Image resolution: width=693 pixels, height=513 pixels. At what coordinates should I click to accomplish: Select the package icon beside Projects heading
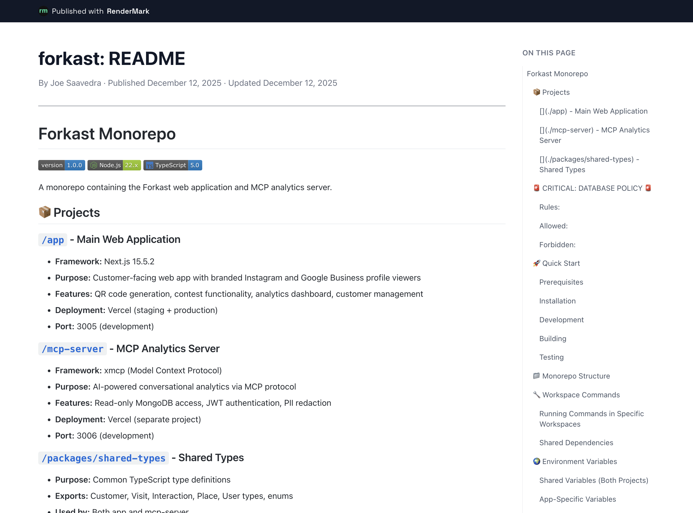[x=45, y=212]
